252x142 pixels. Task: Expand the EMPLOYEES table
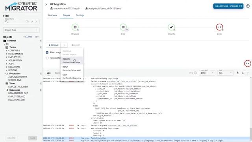[7, 57]
